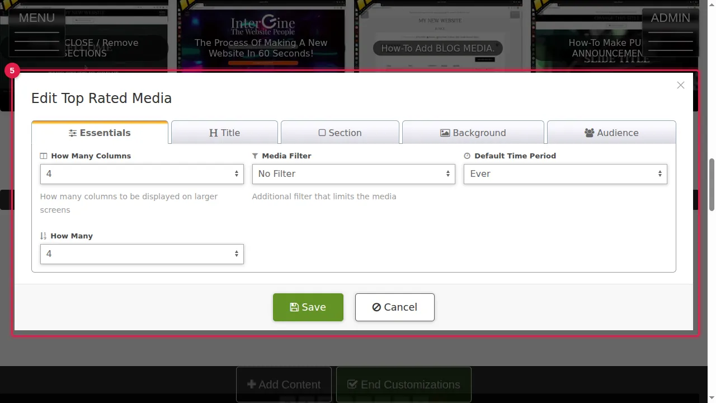Click the InterGine website video thumbnail
Image resolution: width=716 pixels, height=403 pixels.
click(x=261, y=36)
